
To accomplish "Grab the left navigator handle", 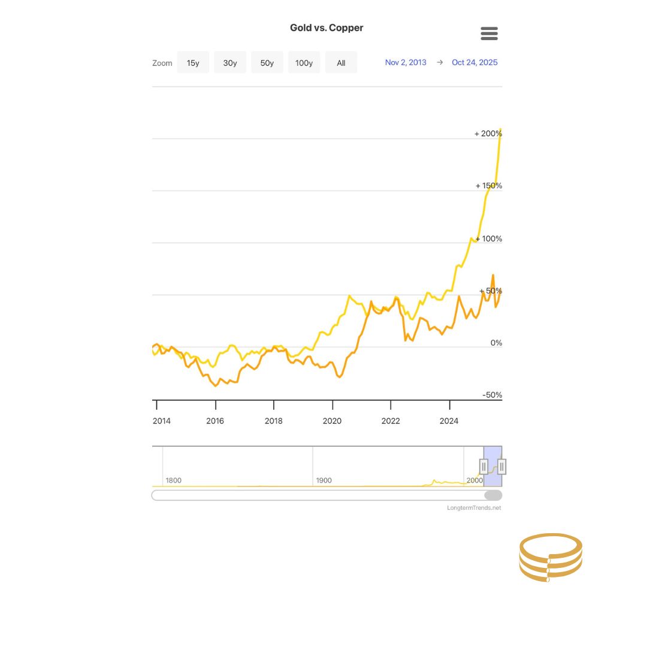I will 483,466.
